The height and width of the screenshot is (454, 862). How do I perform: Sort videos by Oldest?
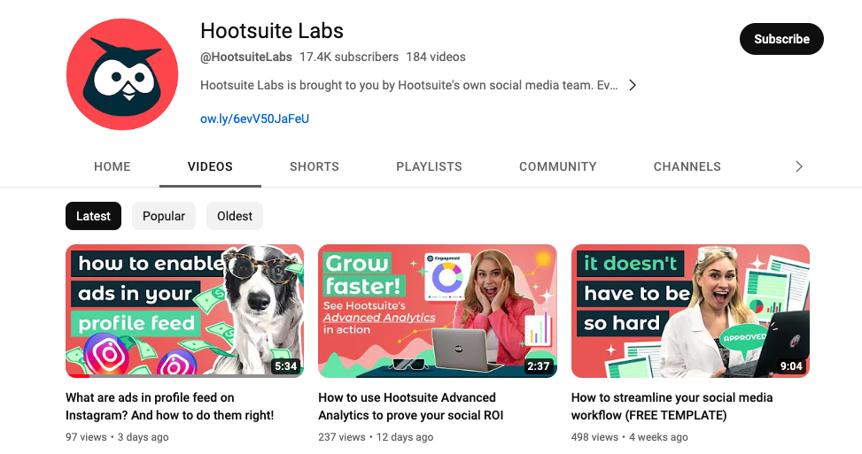(x=235, y=216)
